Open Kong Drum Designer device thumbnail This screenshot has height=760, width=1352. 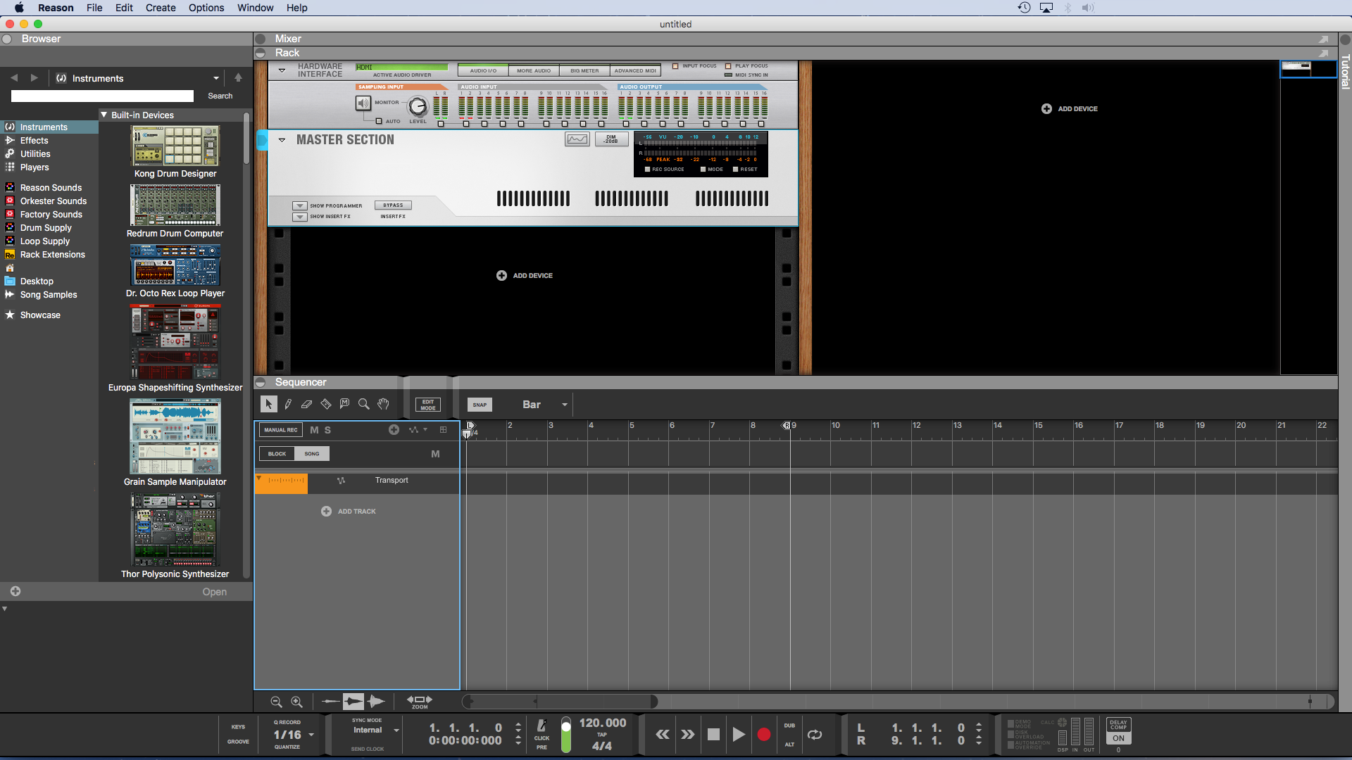pyautogui.click(x=175, y=146)
